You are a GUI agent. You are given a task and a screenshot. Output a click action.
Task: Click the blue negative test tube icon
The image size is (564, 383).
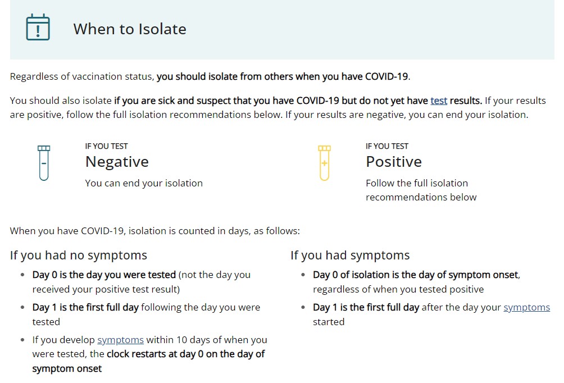(x=44, y=162)
